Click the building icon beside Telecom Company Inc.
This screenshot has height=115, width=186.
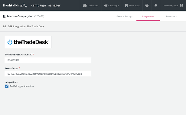pyautogui.click(x=4, y=16)
